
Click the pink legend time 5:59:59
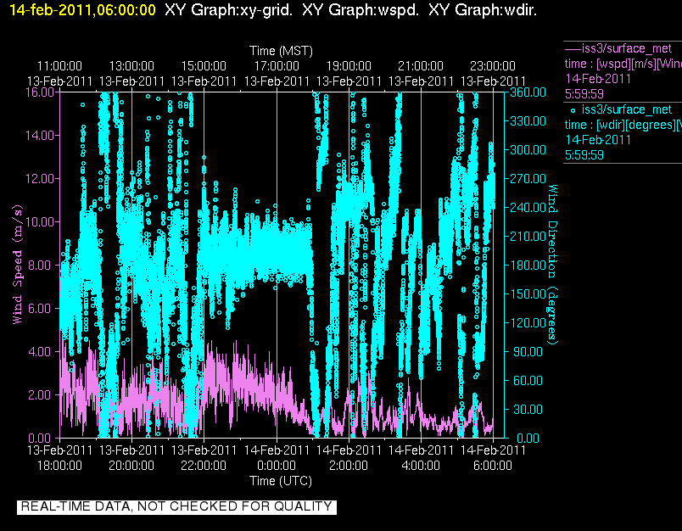tap(584, 94)
